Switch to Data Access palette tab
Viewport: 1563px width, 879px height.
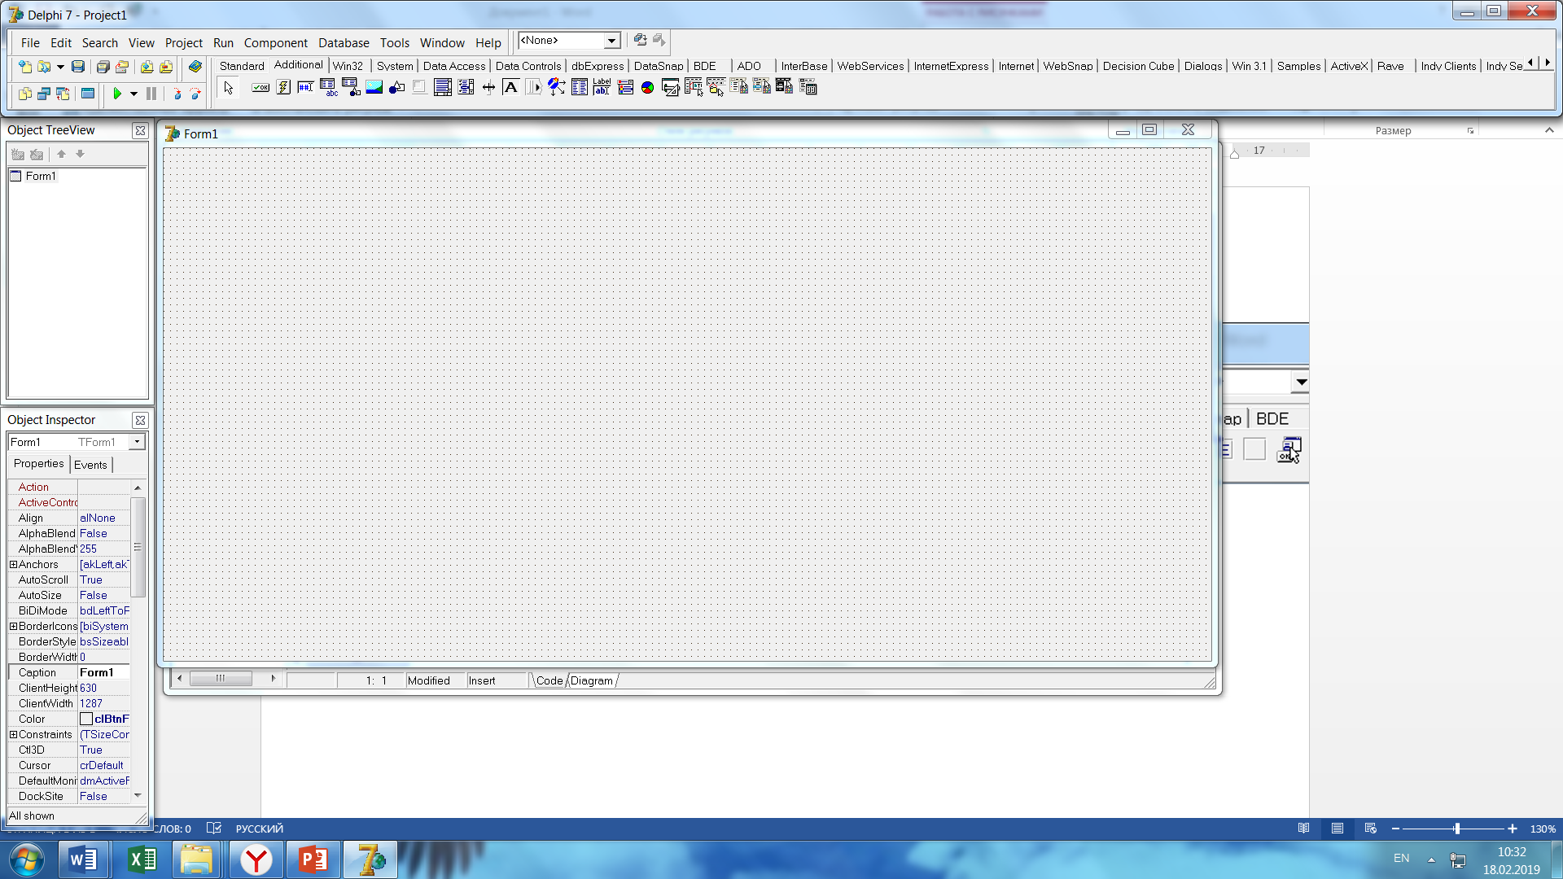tap(454, 66)
